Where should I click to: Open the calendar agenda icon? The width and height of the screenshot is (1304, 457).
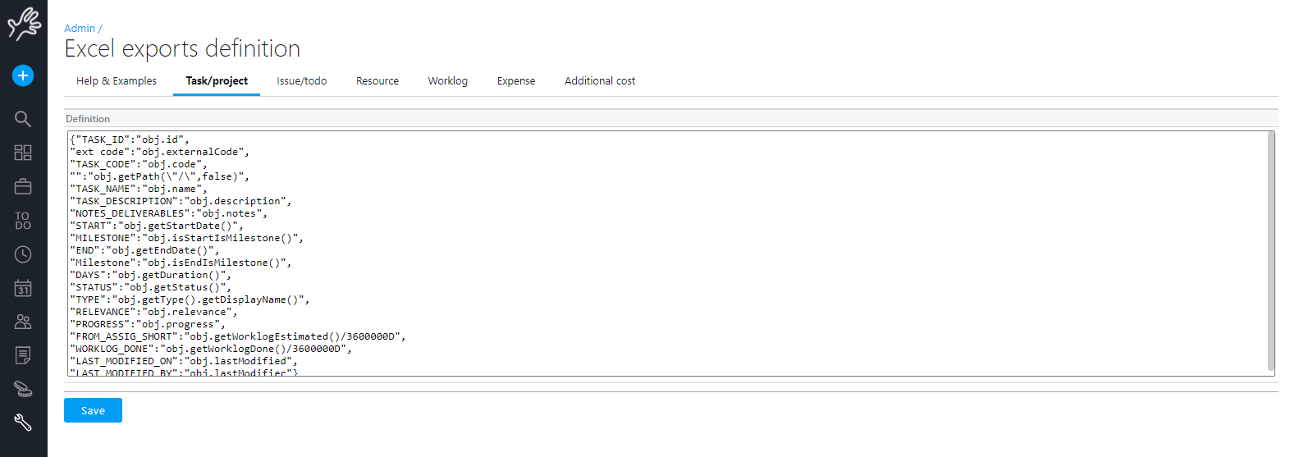pyautogui.click(x=23, y=288)
